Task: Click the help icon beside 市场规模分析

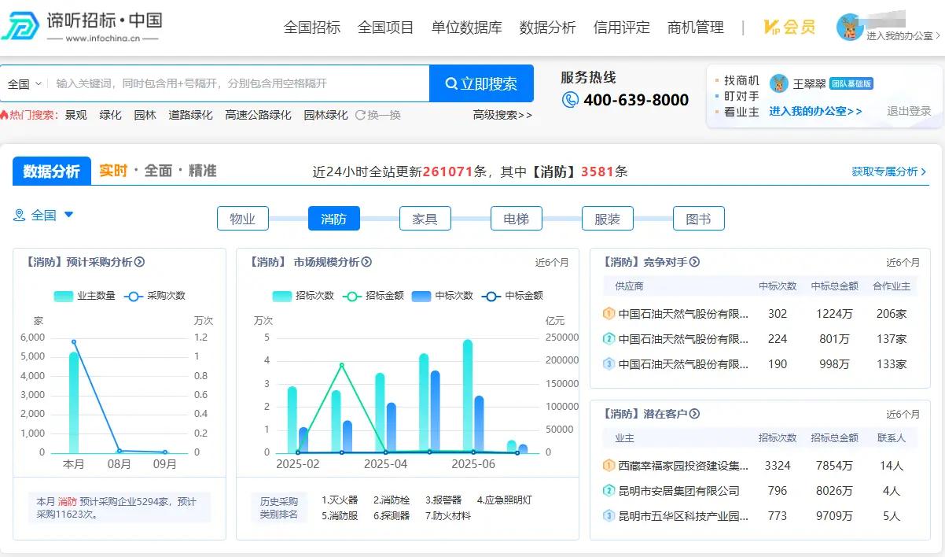Action: (366, 262)
